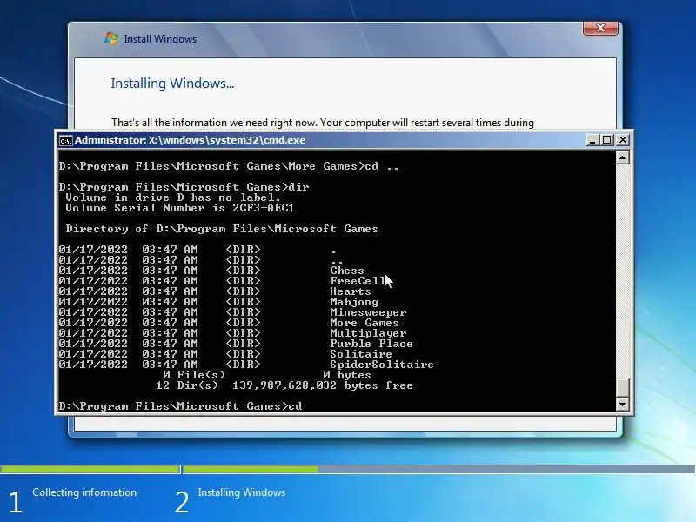696x522 pixels.
Task: Click the 'Installing Windows' step 2 label
Action: point(242,492)
